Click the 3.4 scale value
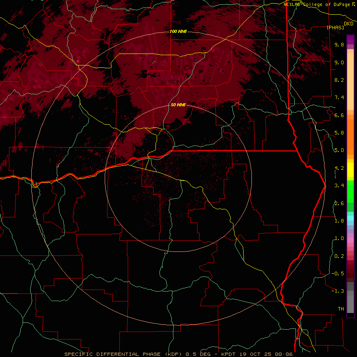357x357 pixels. point(339,186)
